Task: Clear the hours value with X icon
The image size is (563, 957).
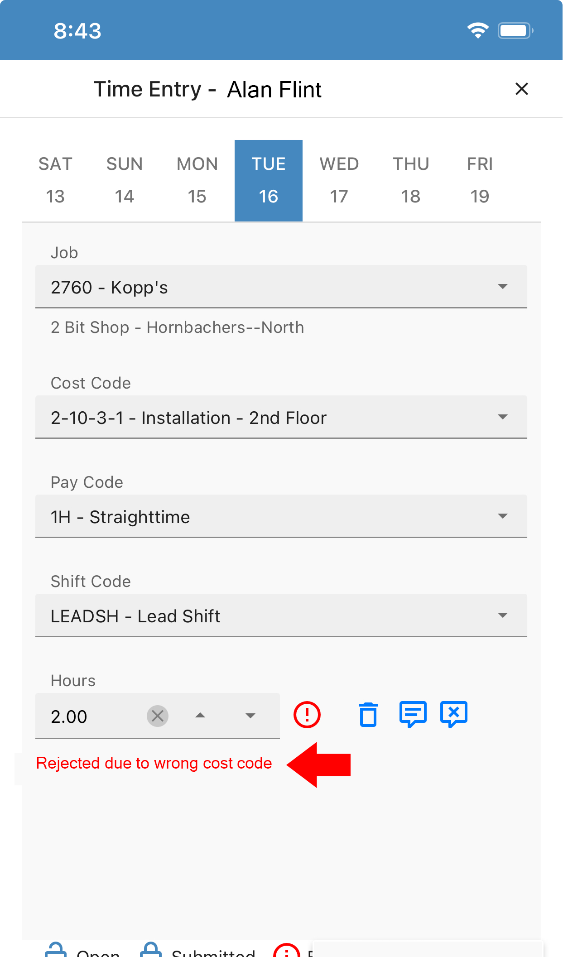Action: [158, 716]
